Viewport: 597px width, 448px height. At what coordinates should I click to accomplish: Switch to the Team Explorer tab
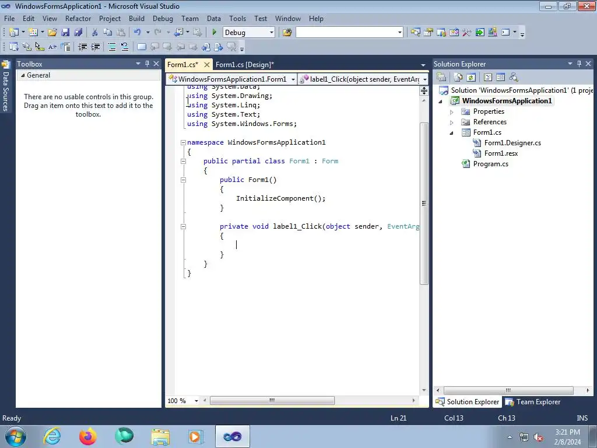[533, 402]
